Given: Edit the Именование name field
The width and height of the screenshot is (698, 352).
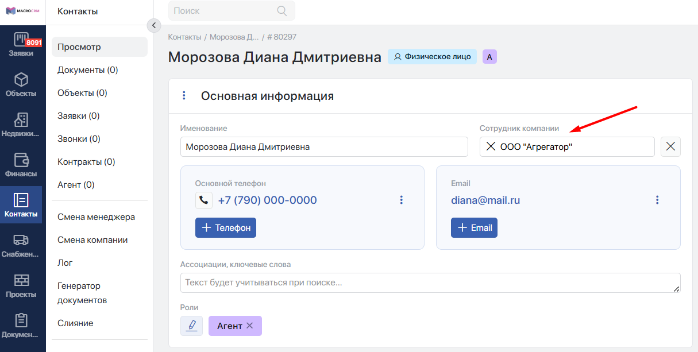Looking at the screenshot, I should (324, 146).
